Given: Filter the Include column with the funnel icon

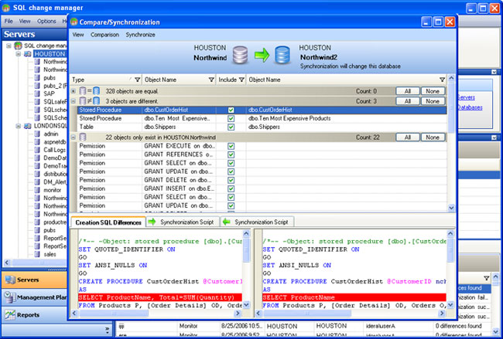Looking at the screenshot, I should [x=241, y=80].
